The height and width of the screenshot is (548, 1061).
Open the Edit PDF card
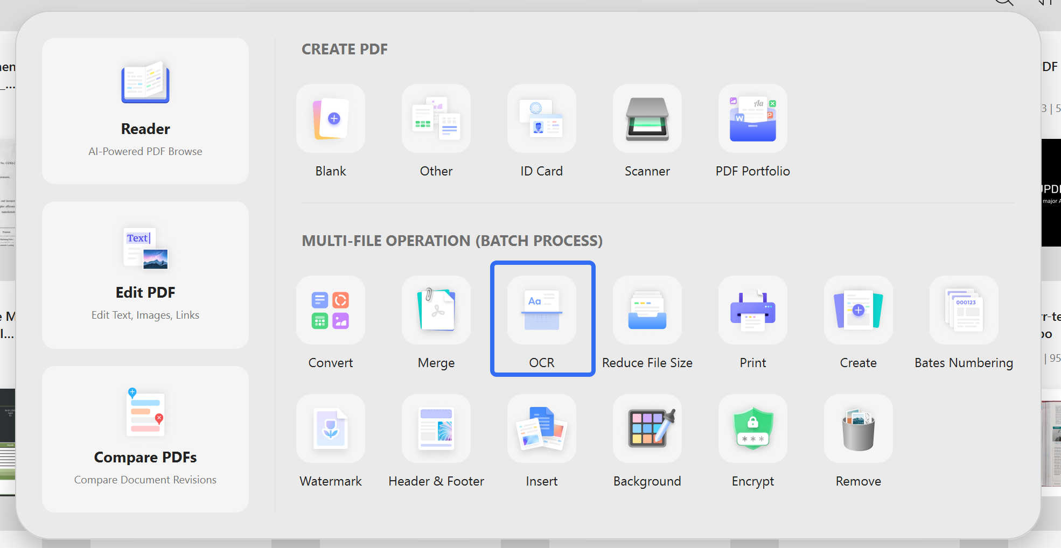coord(145,275)
